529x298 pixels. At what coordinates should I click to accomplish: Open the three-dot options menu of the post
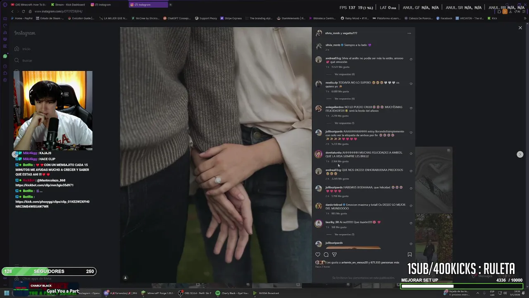[x=409, y=33]
